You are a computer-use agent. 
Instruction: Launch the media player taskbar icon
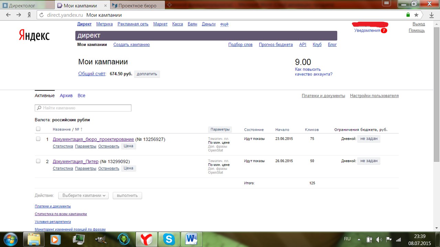pos(55,239)
